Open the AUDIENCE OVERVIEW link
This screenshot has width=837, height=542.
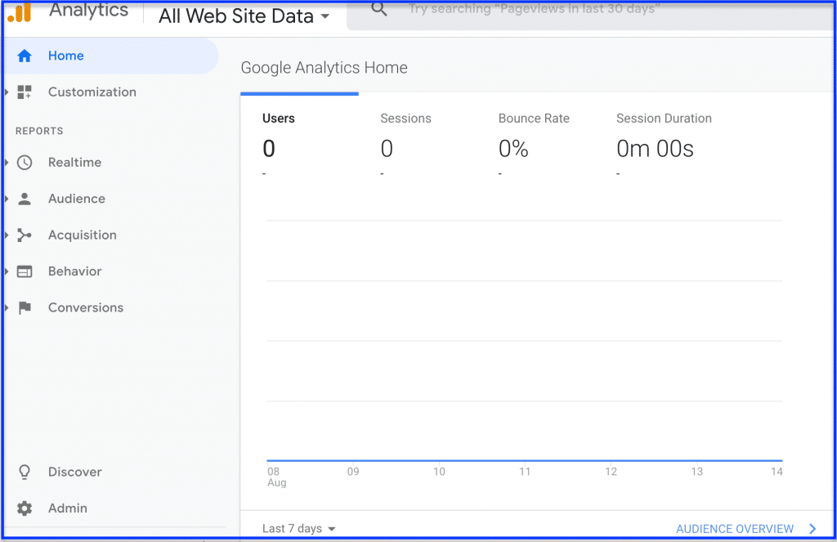coord(735,529)
